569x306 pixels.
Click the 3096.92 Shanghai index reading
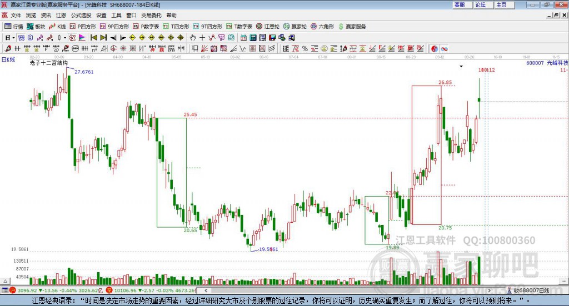click(27, 290)
